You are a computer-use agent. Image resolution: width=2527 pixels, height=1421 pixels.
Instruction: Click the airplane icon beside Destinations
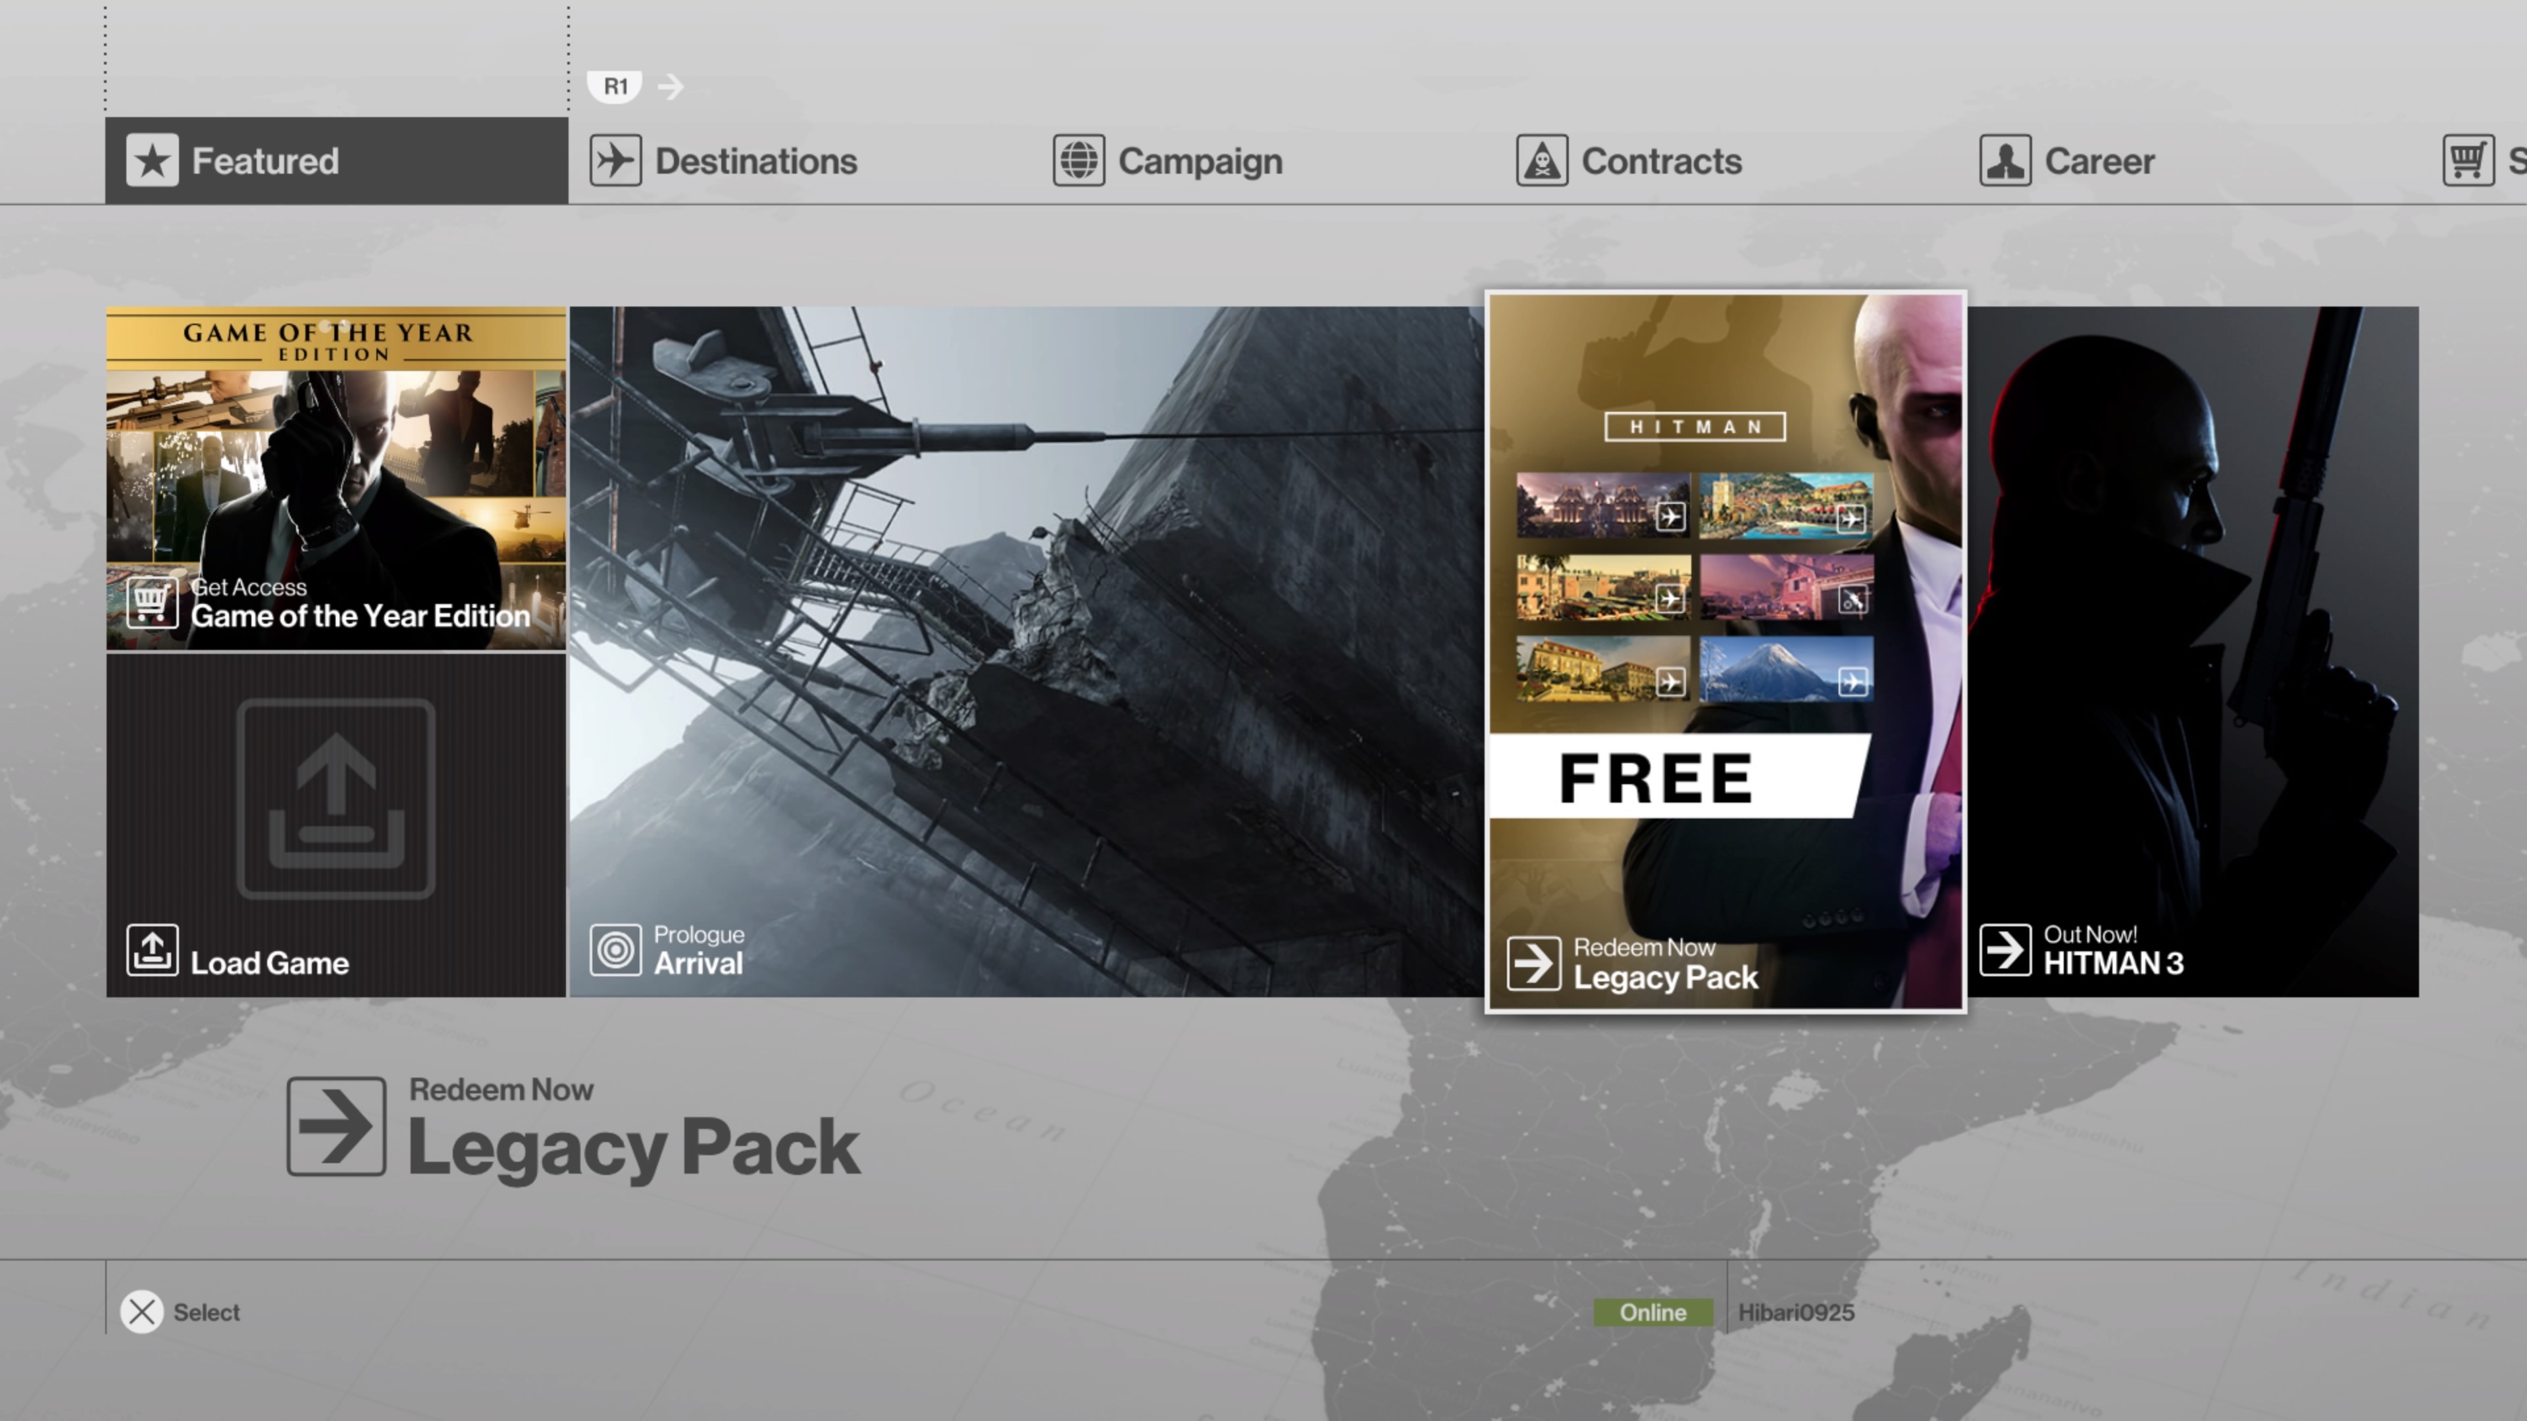(x=615, y=160)
